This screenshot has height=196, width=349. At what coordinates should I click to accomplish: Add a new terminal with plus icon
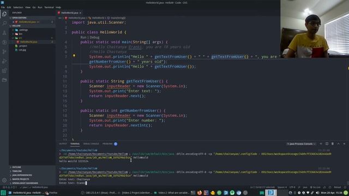[x=321, y=144]
